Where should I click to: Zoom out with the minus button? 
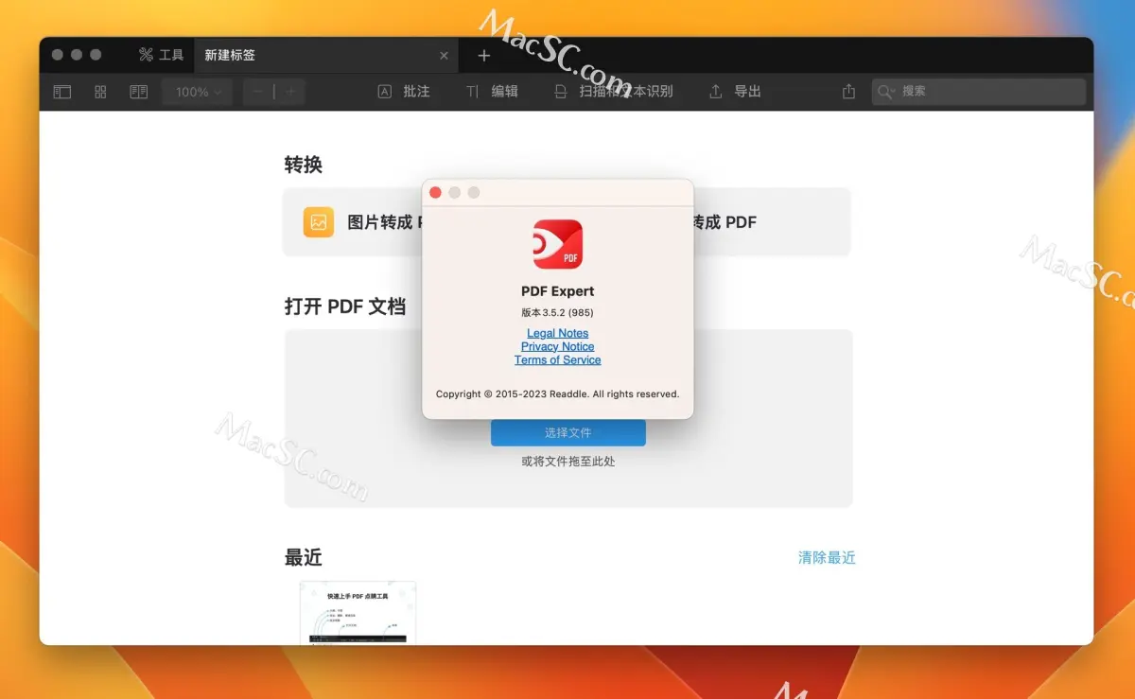pos(258,92)
